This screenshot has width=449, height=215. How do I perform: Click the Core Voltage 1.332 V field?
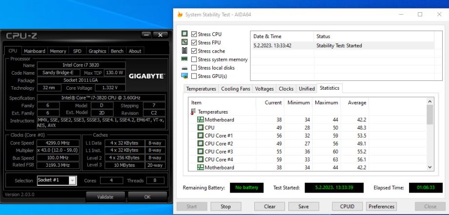click(110, 88)
